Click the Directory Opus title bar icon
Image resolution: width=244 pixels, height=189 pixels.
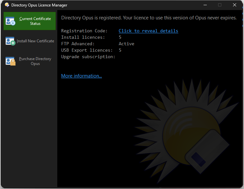click(7, 5)
